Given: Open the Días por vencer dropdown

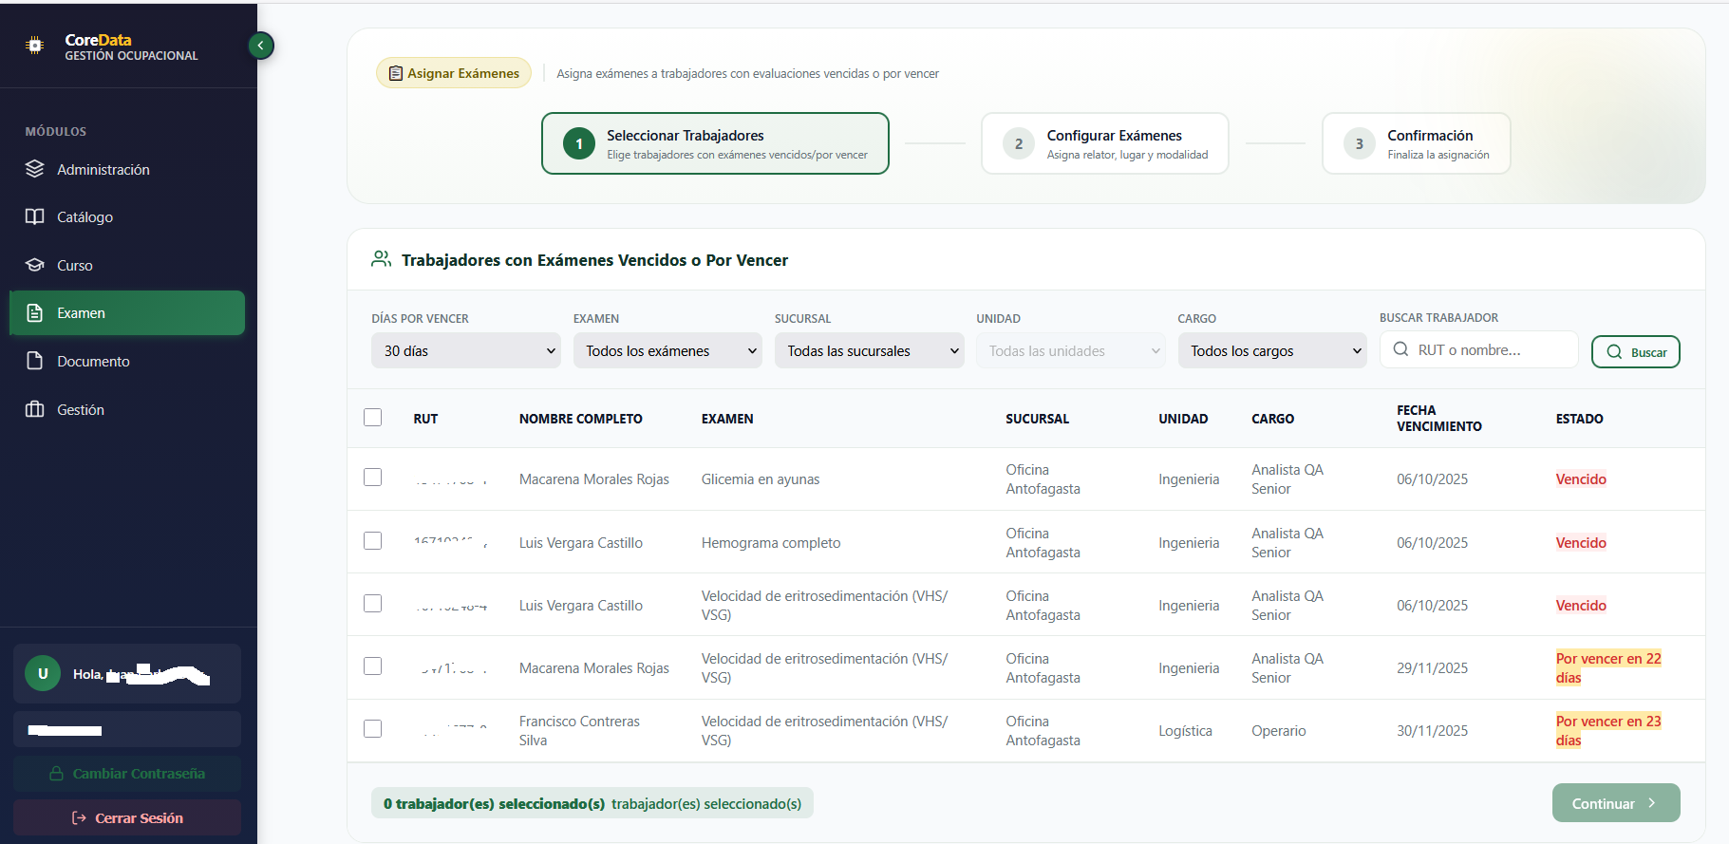Looking at the screenshot, I should pos(466,351).
